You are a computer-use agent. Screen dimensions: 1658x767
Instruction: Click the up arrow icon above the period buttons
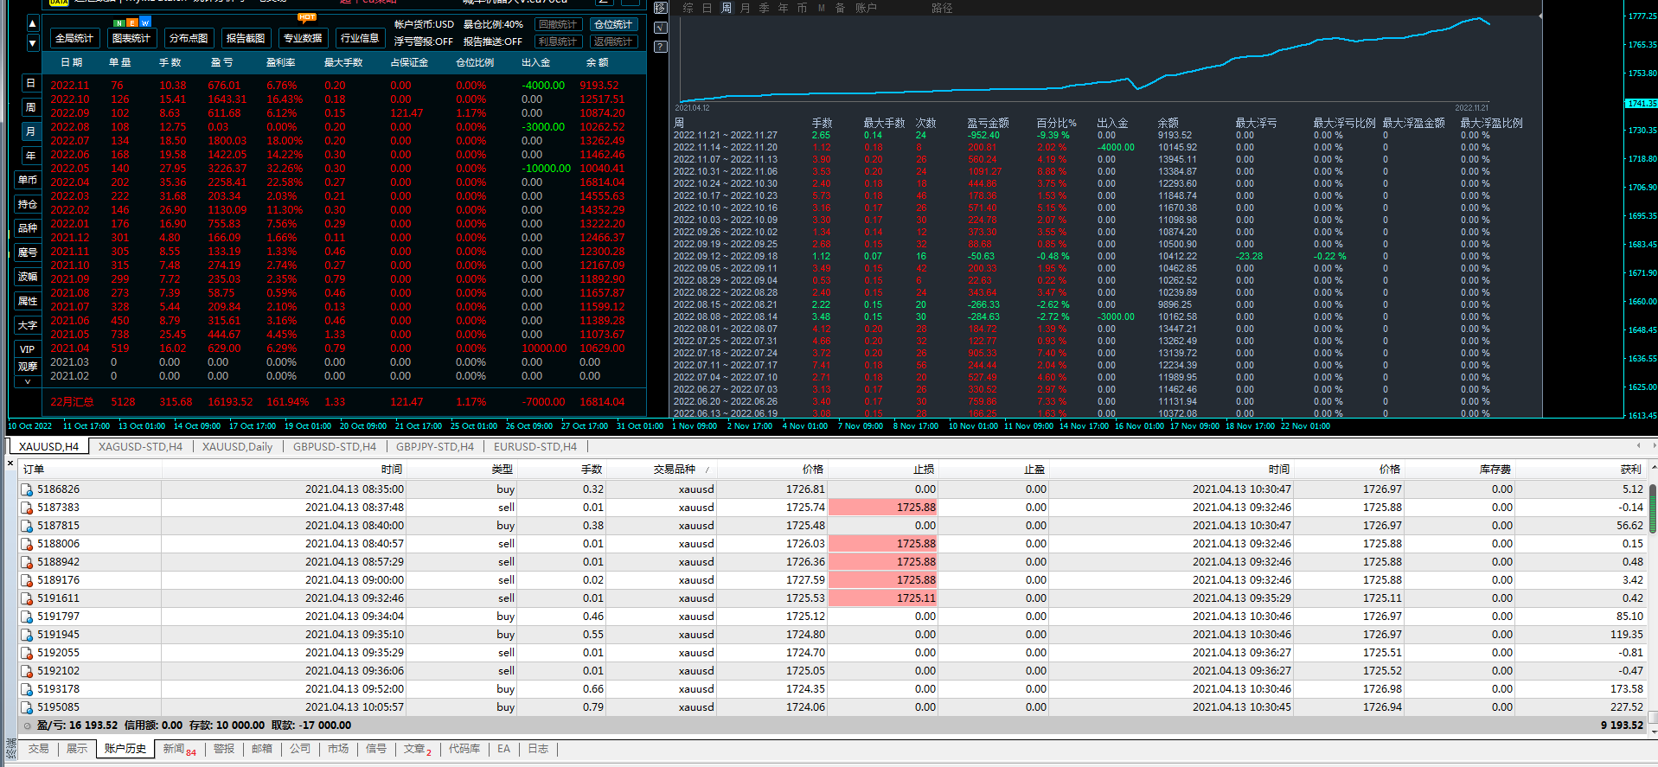[x=33, y=24]
